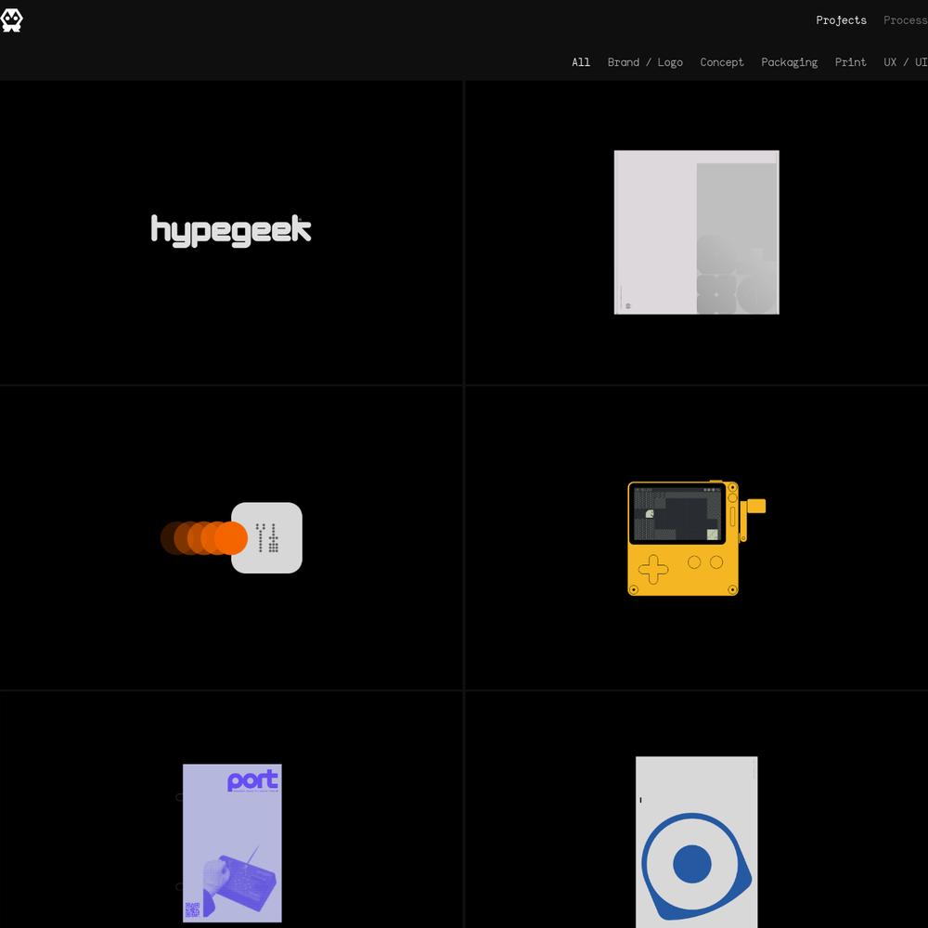The image size is (928, 928).
Task: Open the yellow handheld console project
Action: (697, 537)
